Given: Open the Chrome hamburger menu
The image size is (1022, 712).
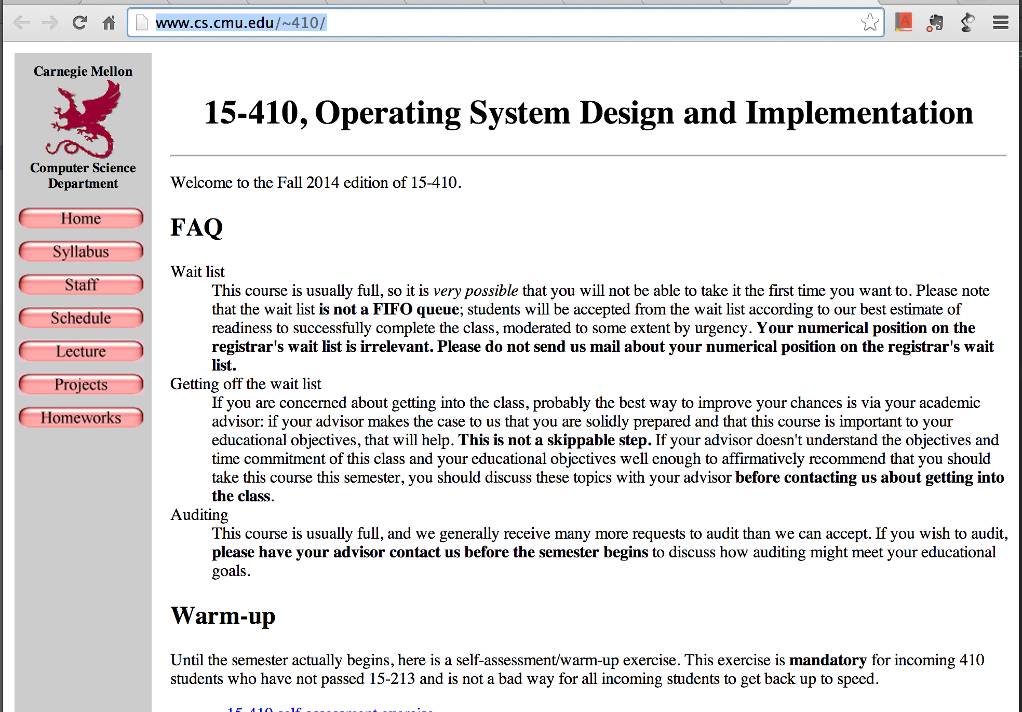Looking at the screenshot, I should pyautogui.click(x=1000, y=23).
